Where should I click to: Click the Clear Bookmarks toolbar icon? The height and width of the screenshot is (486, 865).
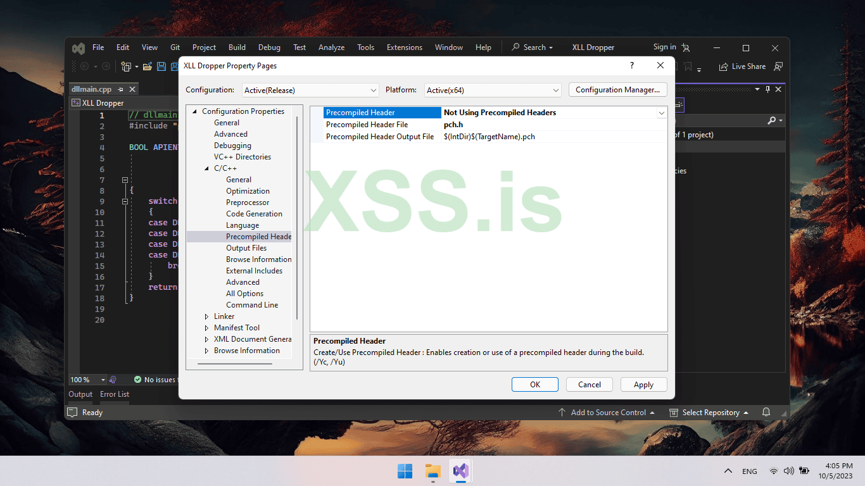688,66
